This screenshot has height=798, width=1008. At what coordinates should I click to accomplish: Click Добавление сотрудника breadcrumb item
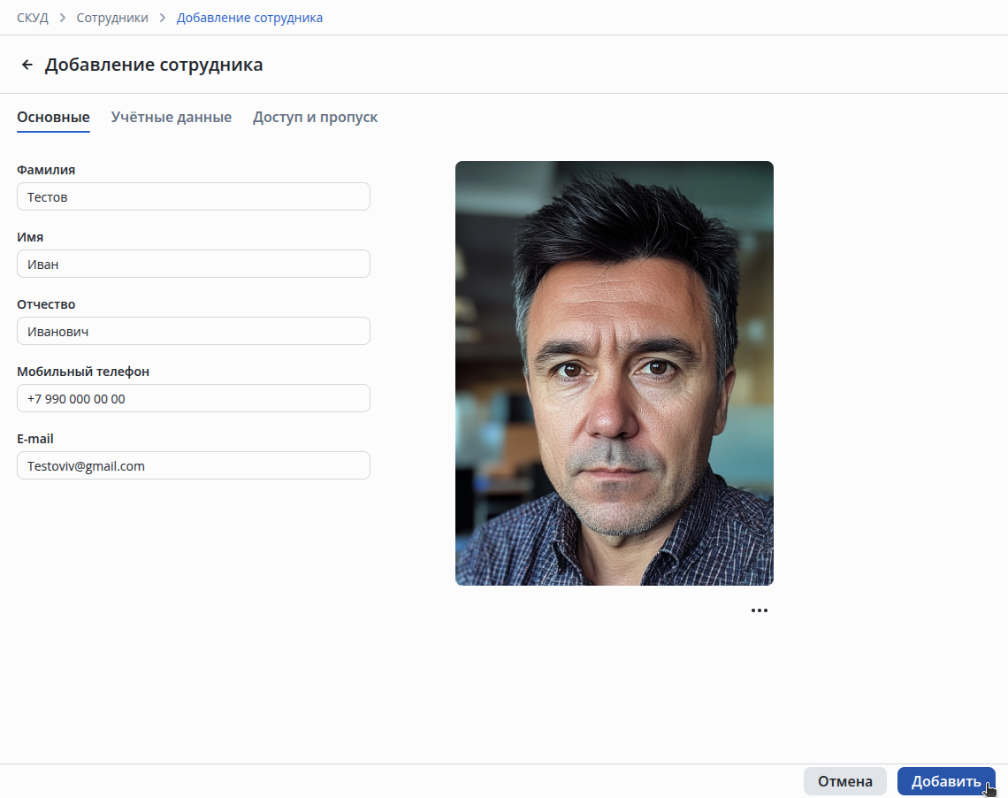click(x=249, y=18)
